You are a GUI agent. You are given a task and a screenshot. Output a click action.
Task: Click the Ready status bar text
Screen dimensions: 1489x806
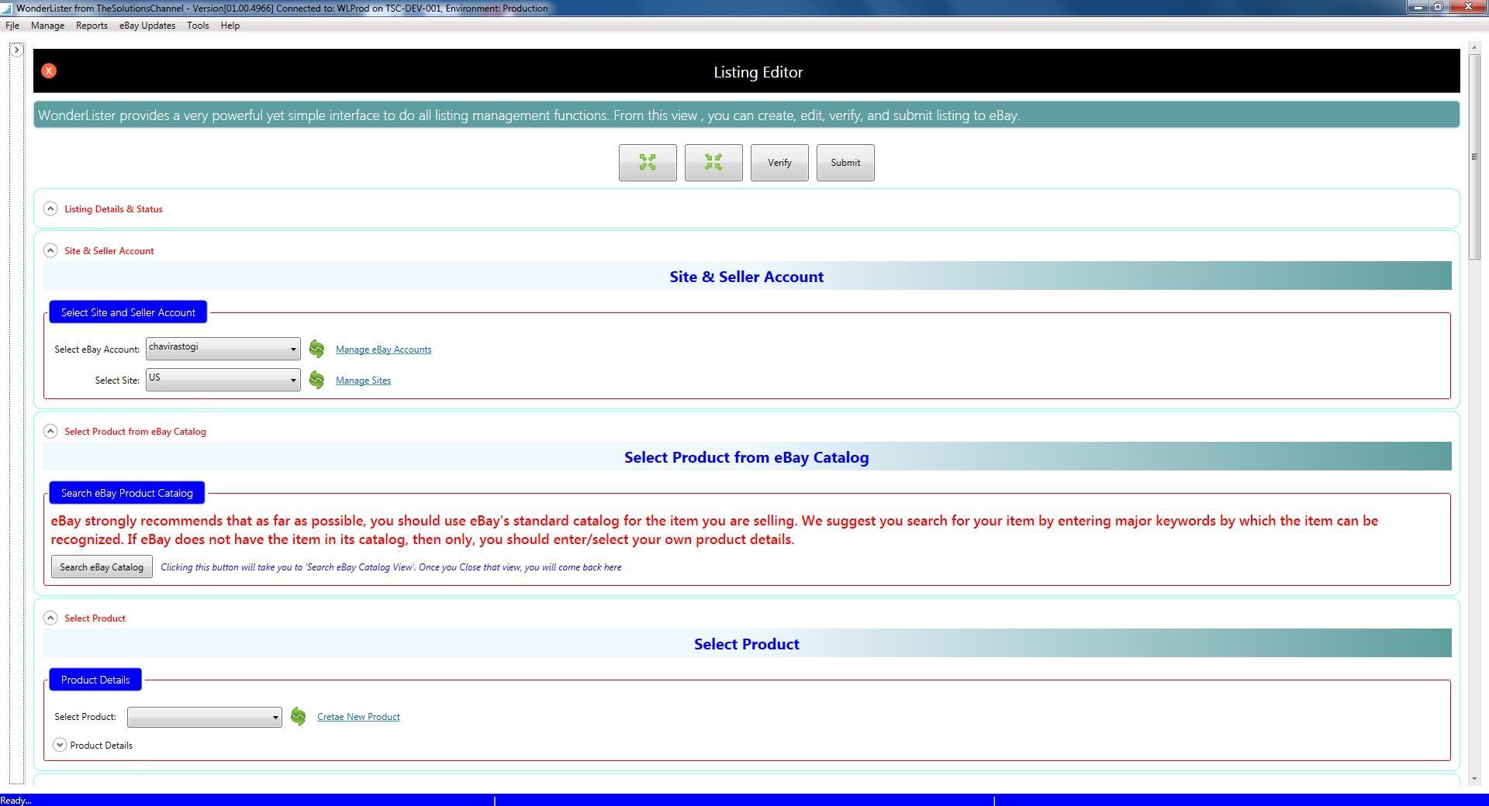tap(16, 800)
